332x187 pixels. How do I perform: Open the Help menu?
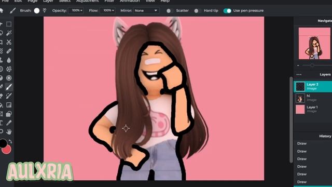click(165, 1)
